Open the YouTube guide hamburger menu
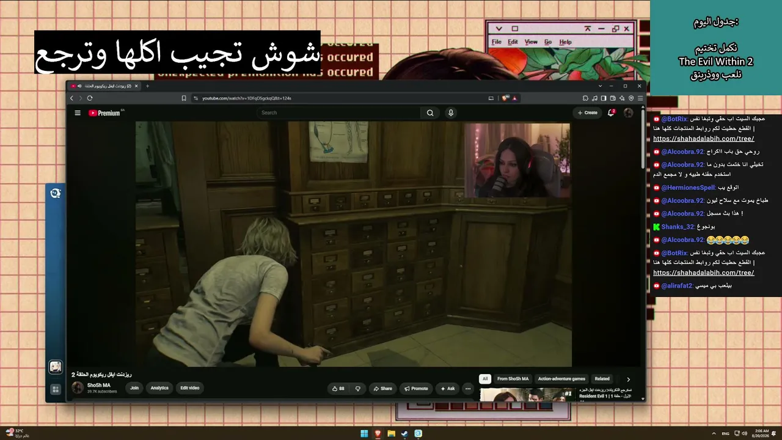This screenshot has width=782, height=440. tap(78, 113)
